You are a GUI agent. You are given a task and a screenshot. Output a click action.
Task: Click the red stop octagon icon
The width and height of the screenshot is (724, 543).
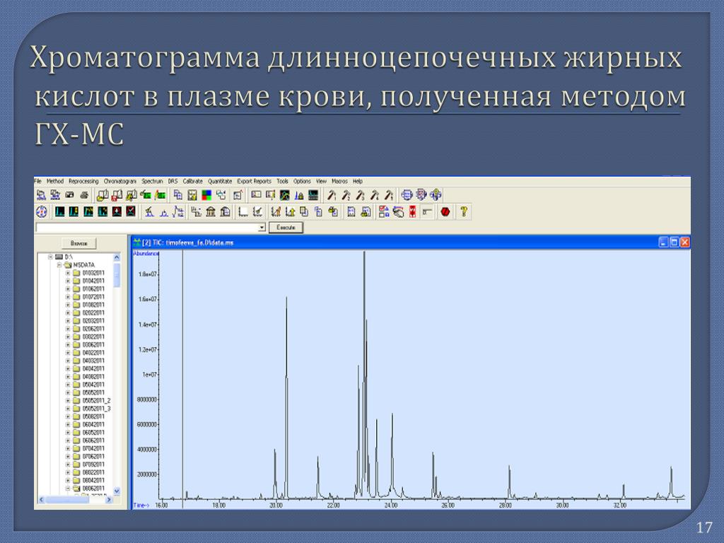pyautogui.click(x=445, y=212)
